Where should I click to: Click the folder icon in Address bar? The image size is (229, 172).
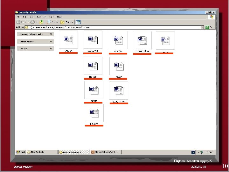pos(27,27)
